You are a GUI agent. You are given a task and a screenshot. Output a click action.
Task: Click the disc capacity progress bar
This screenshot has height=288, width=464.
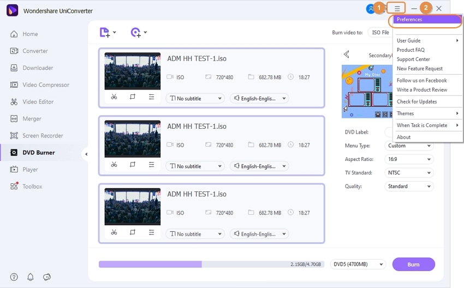(211, 264)
